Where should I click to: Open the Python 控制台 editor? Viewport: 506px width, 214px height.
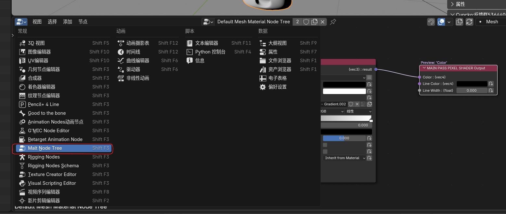[x=210, y=52]
